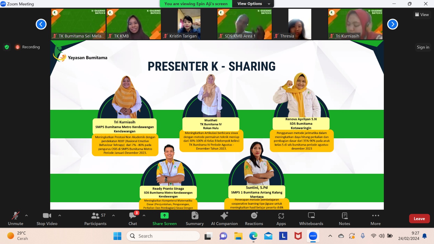
Task: Click the Share Screen button
Action: pyautogui.click(x=164, y=219)
